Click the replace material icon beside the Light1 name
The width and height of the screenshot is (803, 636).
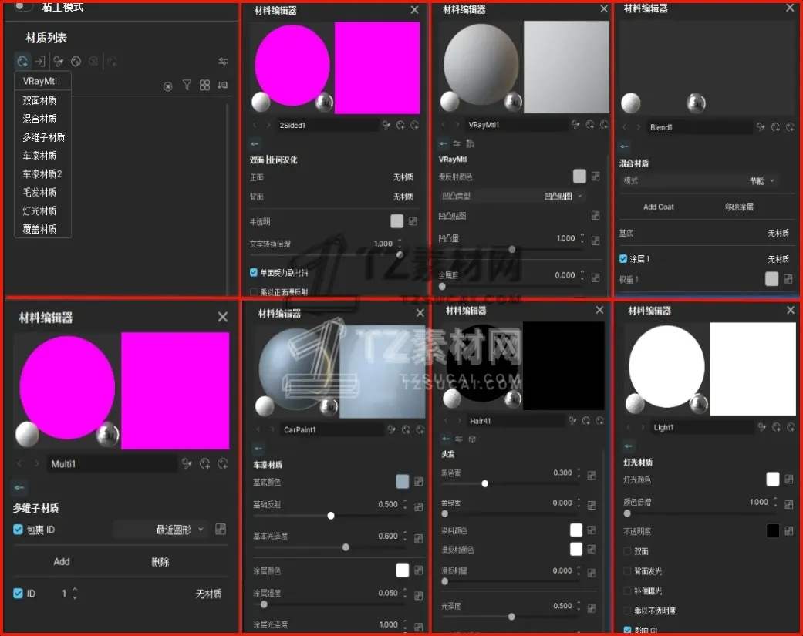pos(791,427)
